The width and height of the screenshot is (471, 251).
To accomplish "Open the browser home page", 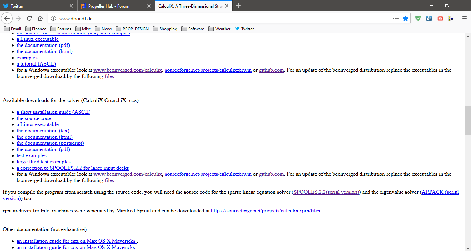I will [40, 18].
